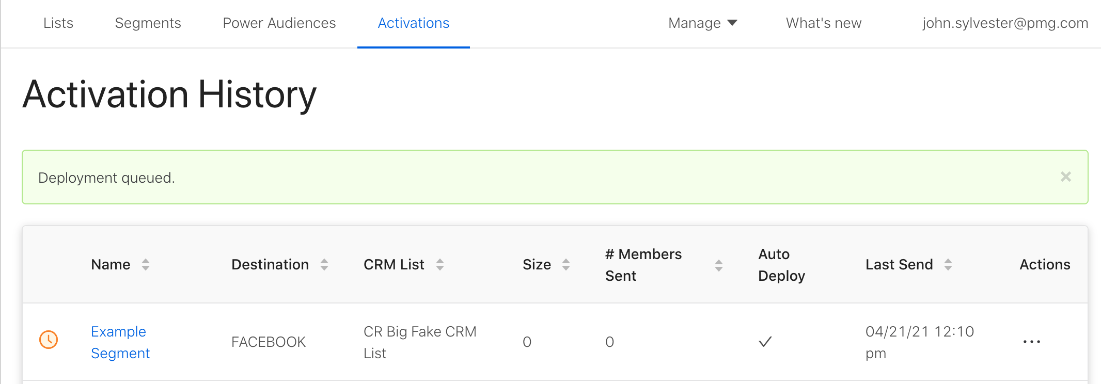The image size is (1101, 384).
Task: Dismiss the Deployment queued alert
Action: pos(1065,177)
